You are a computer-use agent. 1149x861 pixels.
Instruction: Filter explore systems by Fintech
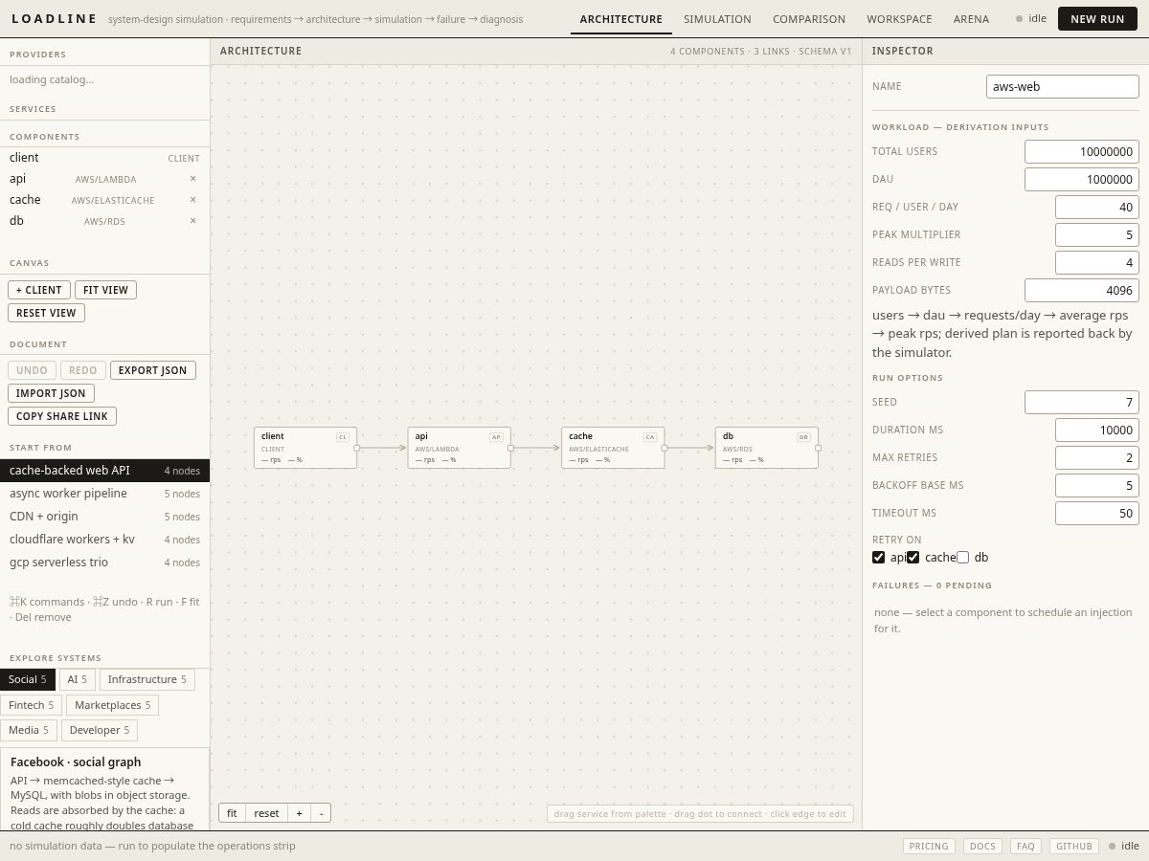click(x=31, y=705)
